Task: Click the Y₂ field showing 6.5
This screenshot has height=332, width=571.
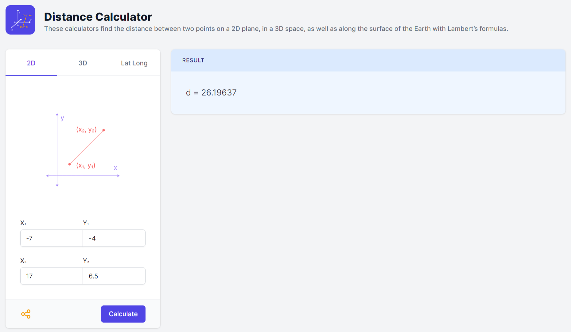Action: (x=114, y=276)
